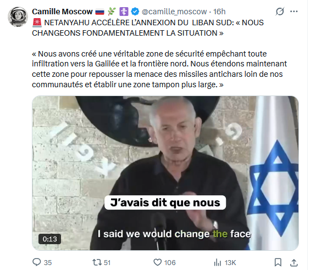The image size is (310, 270).
Task: Open the @camille_moscow handle link
Action: (174, 12)
